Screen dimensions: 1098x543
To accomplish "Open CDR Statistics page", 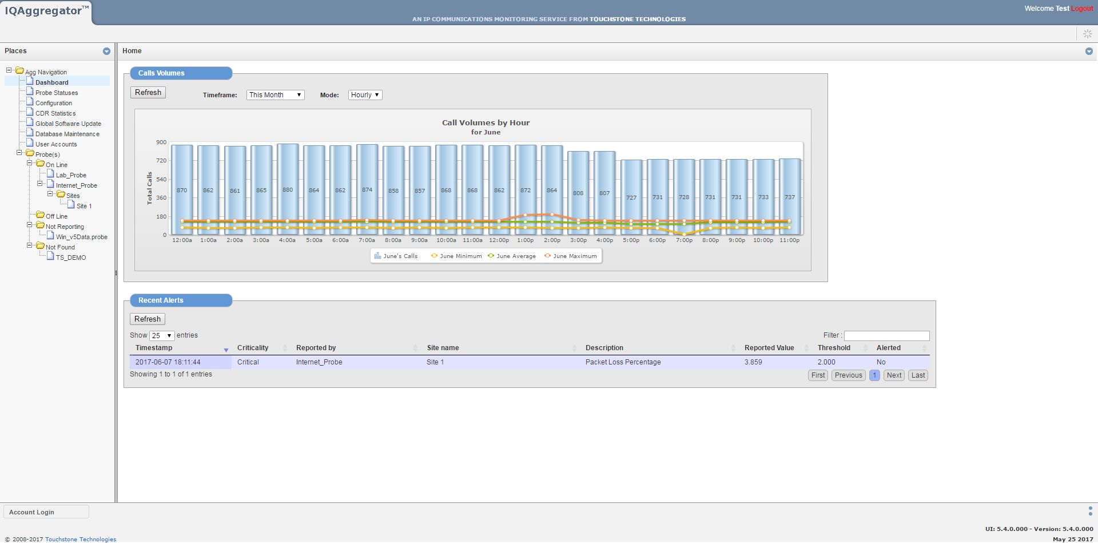I will [x=55, y=113].
